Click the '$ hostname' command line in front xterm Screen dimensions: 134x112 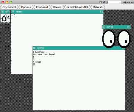click(39, 52)
